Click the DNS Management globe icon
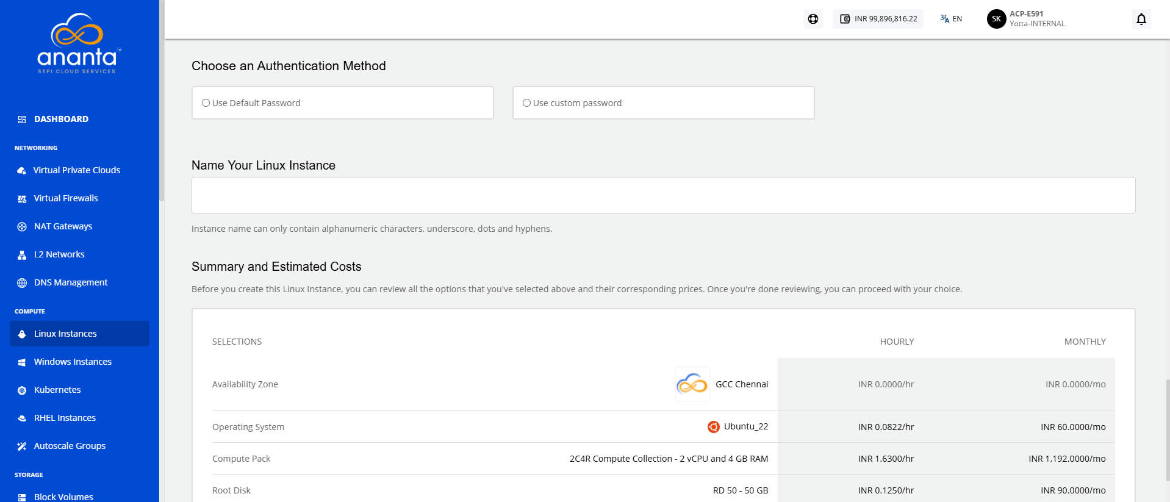The height and width of the screenshot is (502, 1170). coord(22,283)
